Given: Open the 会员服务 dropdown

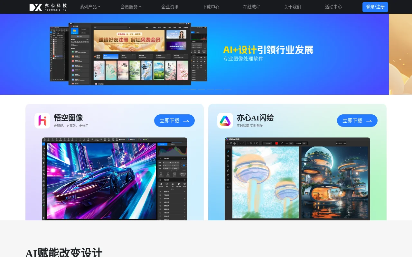Looking at the screenshot, I should coord(131,7).
